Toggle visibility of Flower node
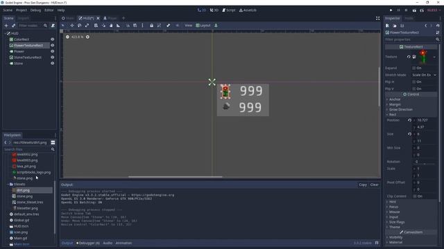Screen dimensions: 444x249 click(53, 51)
